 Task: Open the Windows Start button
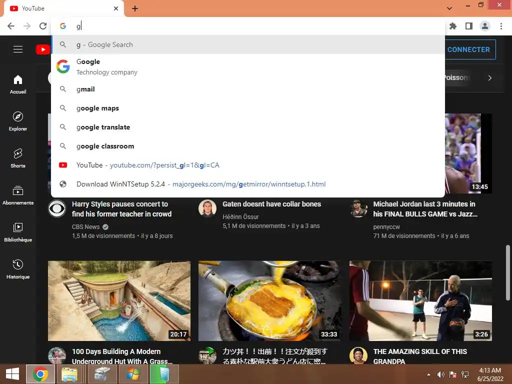click(12, 374)
